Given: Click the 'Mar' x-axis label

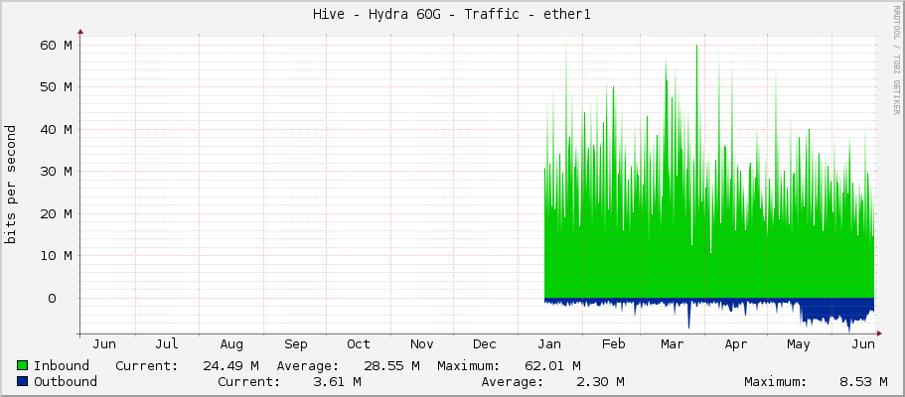Looking at the screenshot, I should pyautogui.click(x=672, y=344).
